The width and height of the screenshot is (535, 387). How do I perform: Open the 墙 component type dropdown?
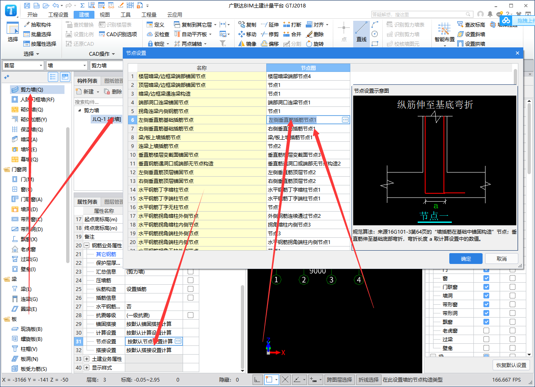point(67,65)
